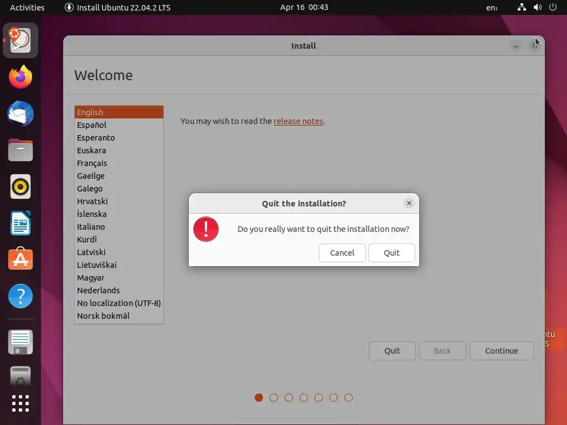Screen dimensions: 567x425
Task: Open the clock showing Apr 16 00:43
Action: coord(304,7)
